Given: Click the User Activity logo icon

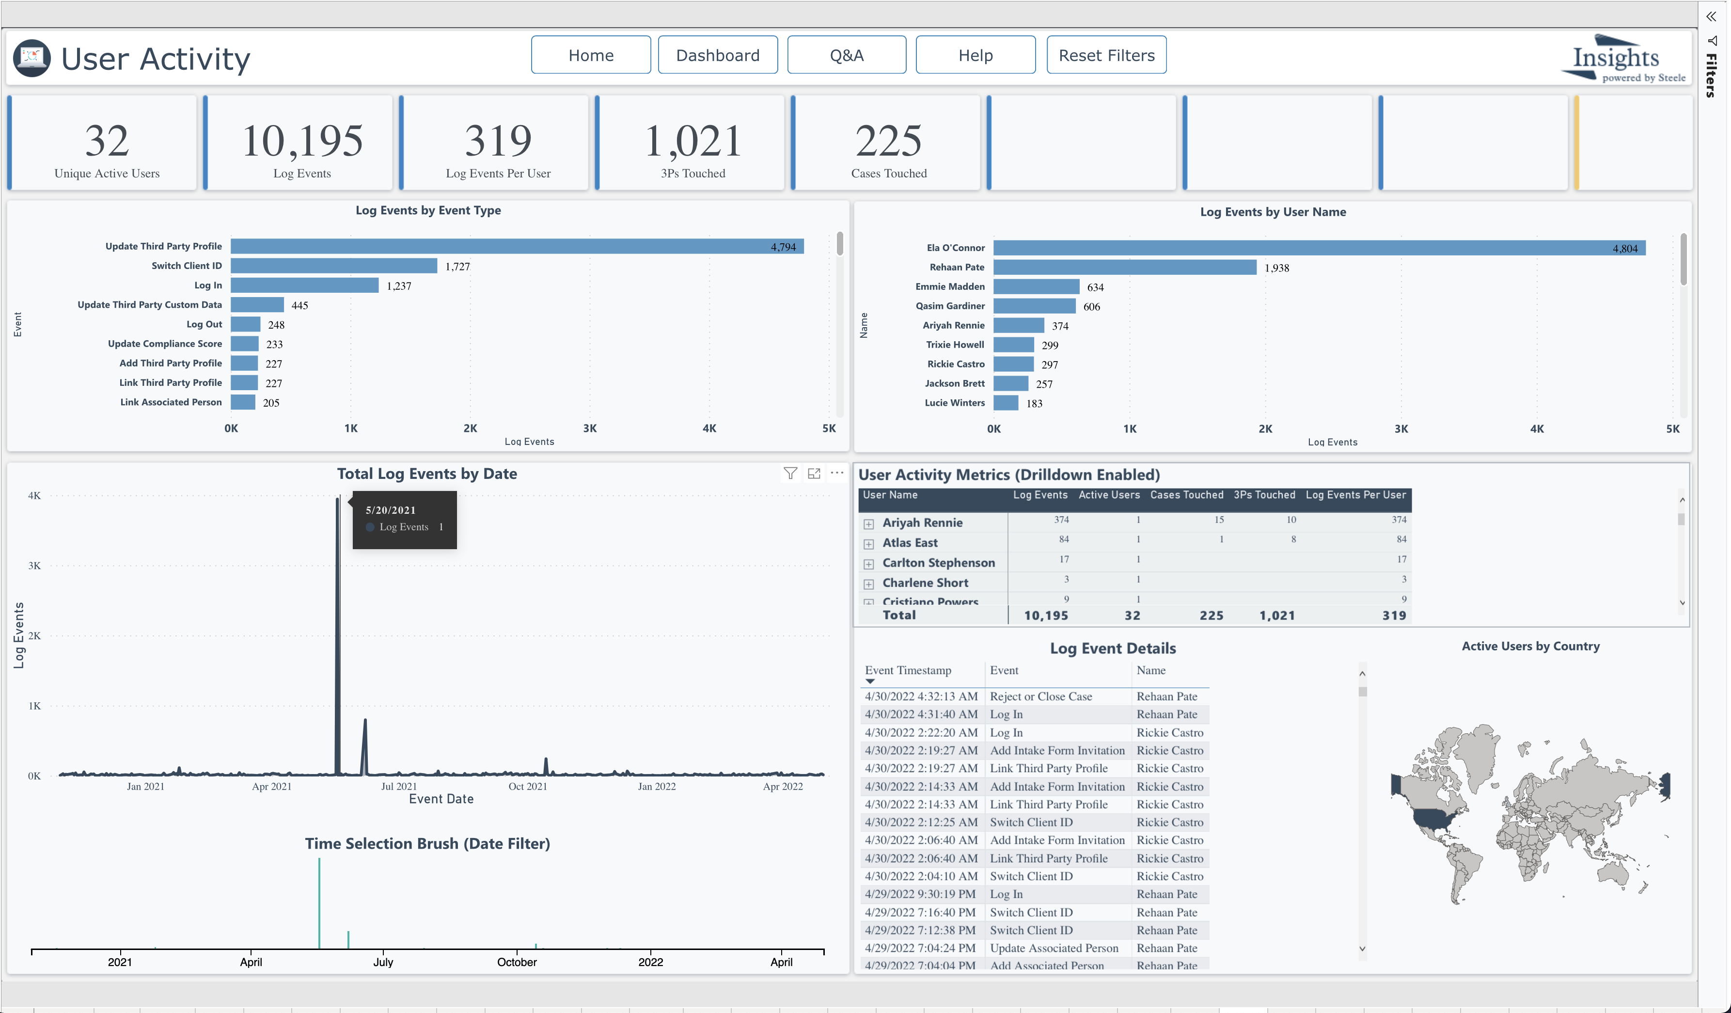Looking at the screenshot, I should (31, 58).
